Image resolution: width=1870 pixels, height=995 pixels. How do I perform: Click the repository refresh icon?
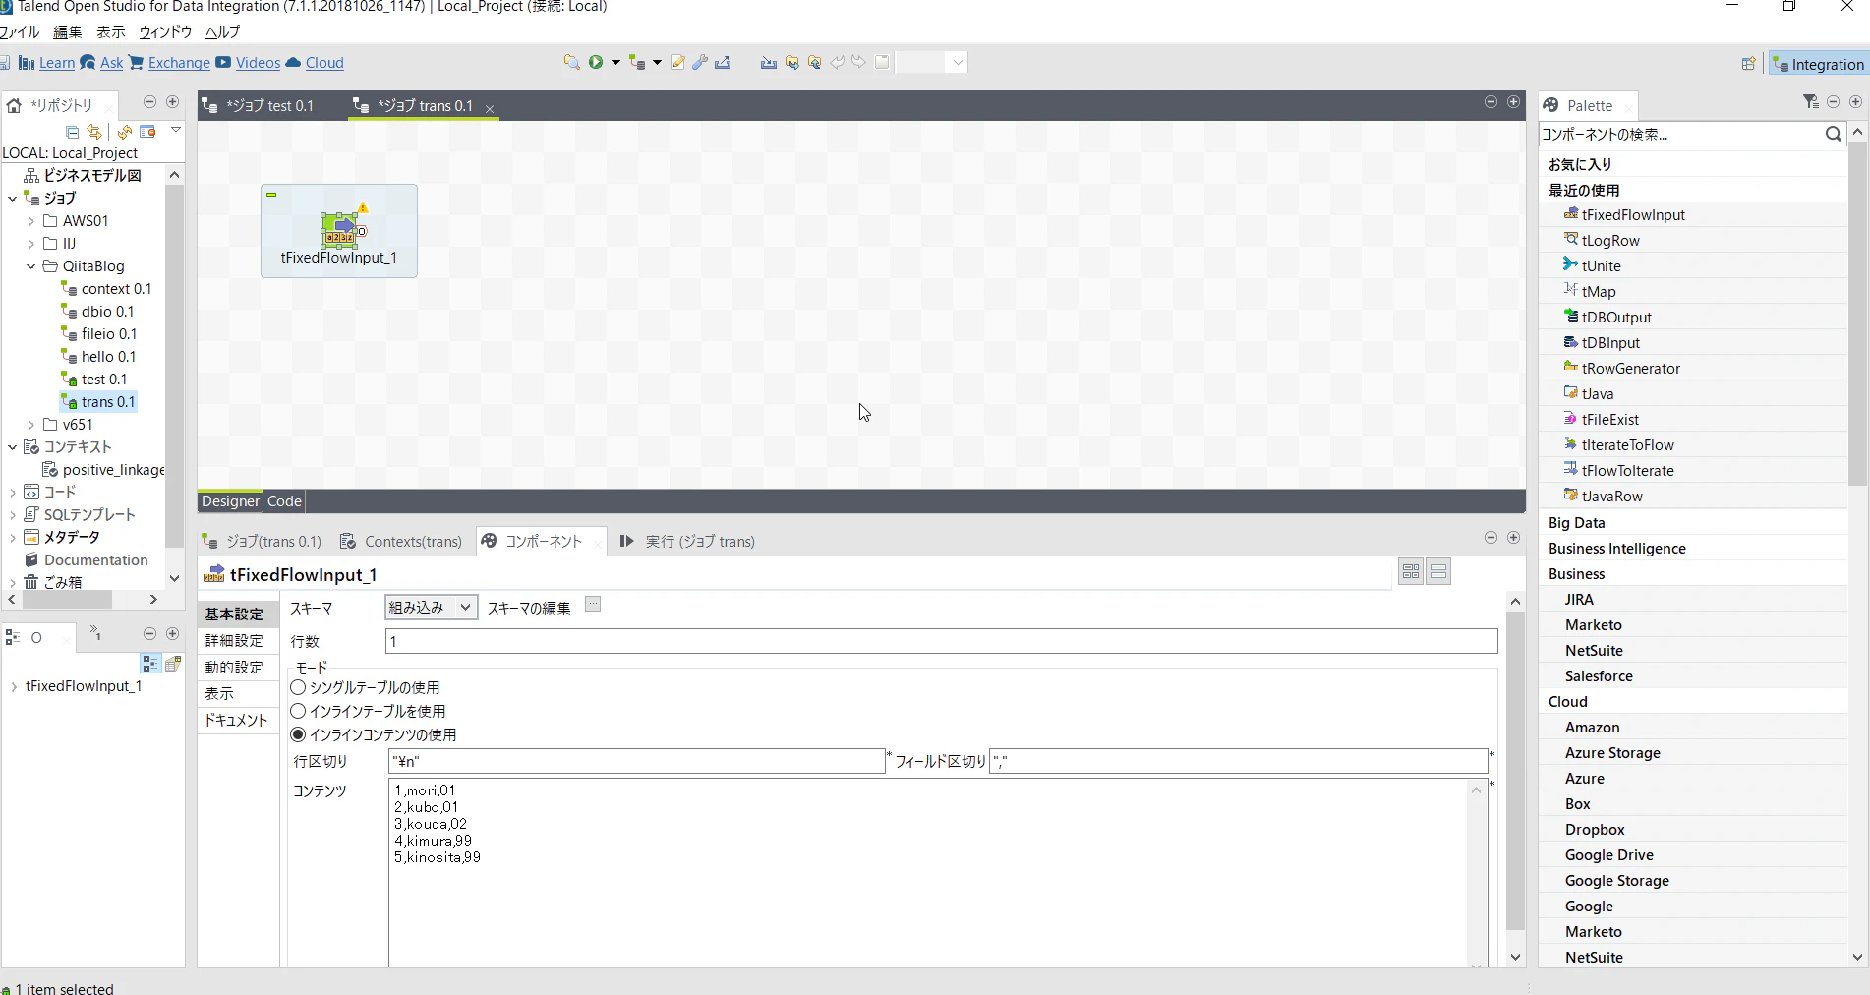click(x=125, y=132)
